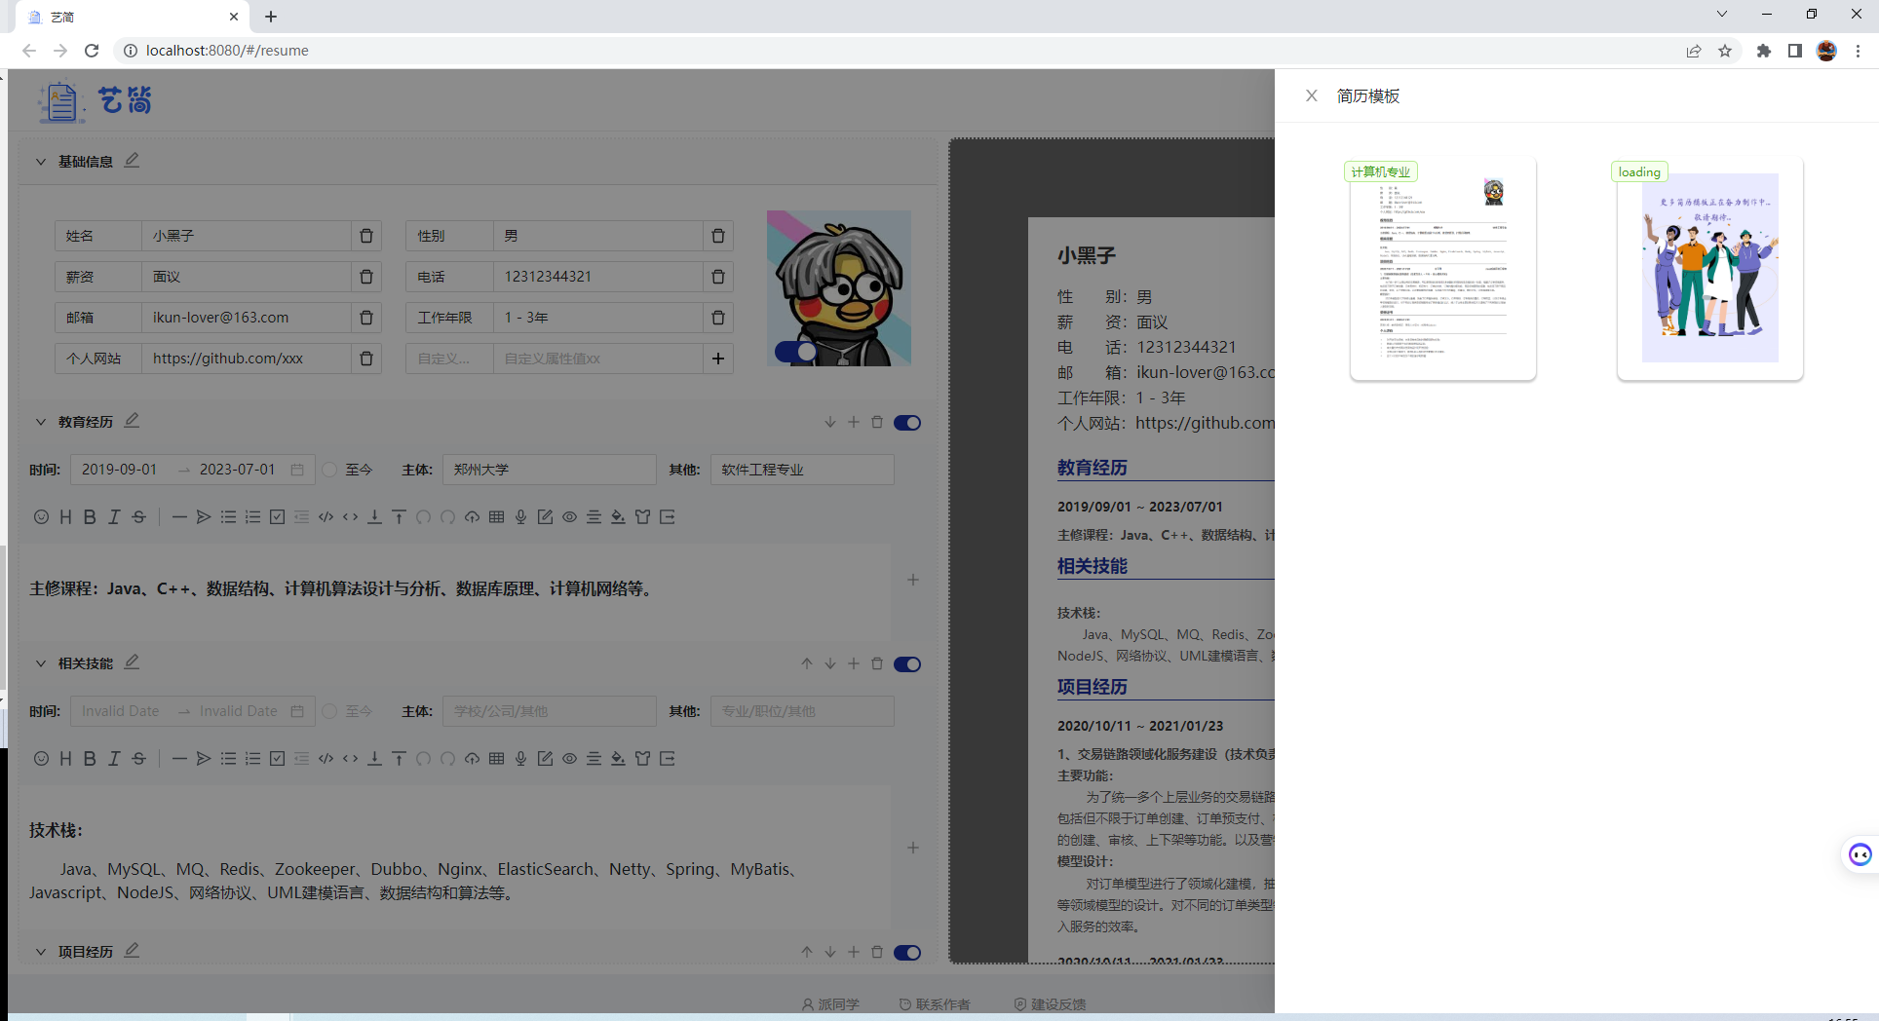Collapse the 项目经历 section
The image size is (1879, 1021).
pyautogui.click(x=41, y=952)
